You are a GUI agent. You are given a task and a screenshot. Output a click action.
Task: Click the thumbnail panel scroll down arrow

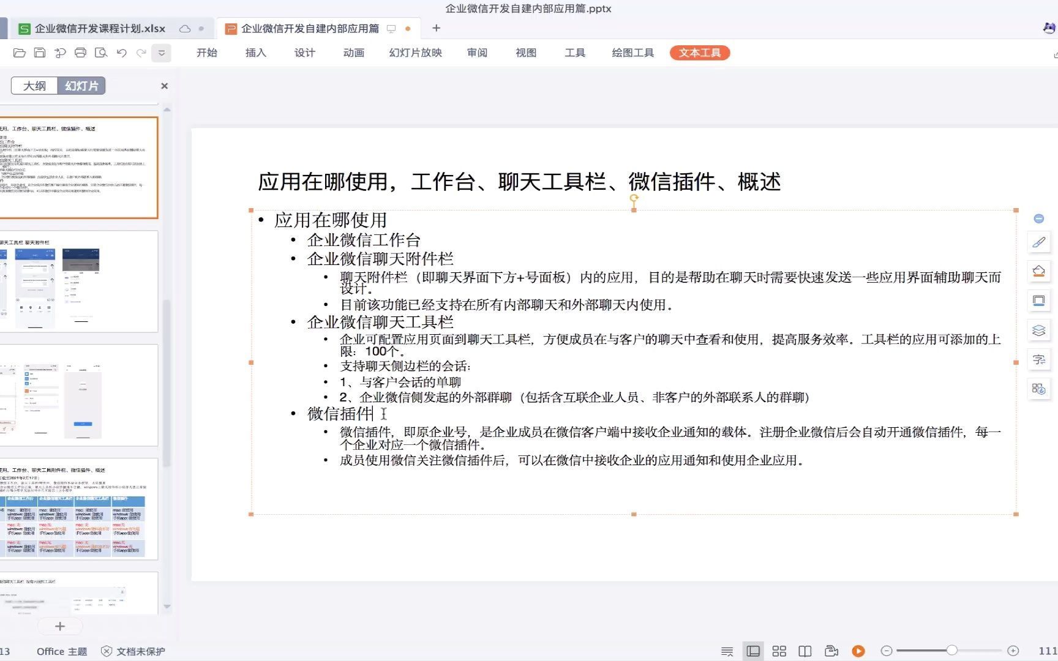167,607
